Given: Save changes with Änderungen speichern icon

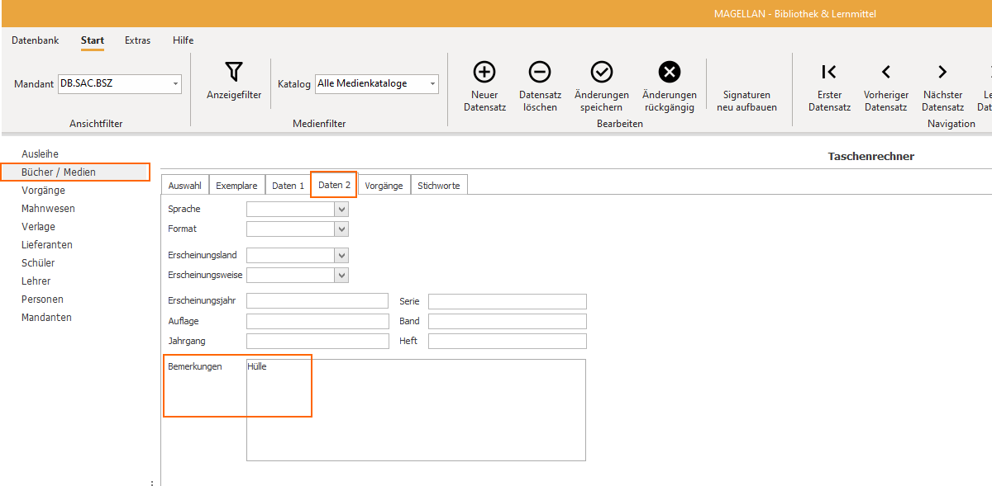Looking at the screenshot, I should (x=602, y=72).
